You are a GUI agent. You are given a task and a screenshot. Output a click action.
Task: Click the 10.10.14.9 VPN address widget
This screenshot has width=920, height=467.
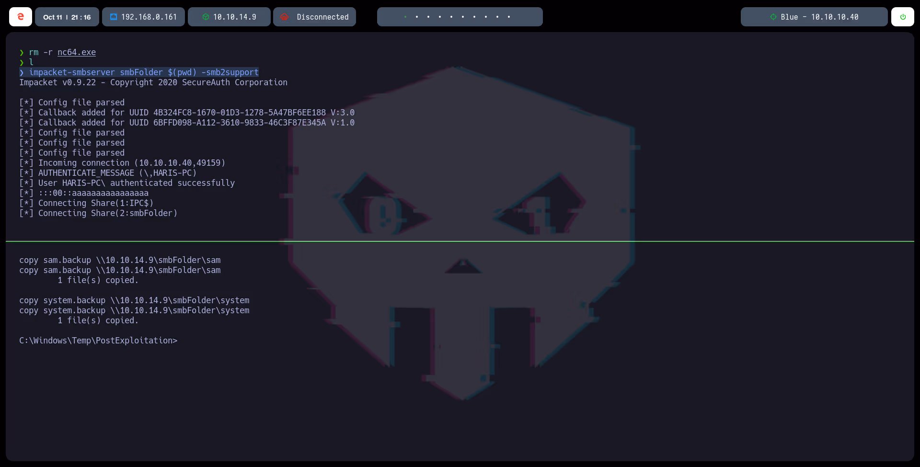tap(229, 17)
